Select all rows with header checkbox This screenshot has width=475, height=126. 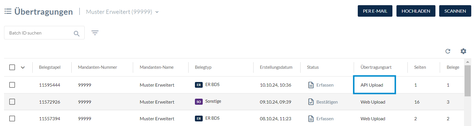pyautogui.click(x=12, y=67)
